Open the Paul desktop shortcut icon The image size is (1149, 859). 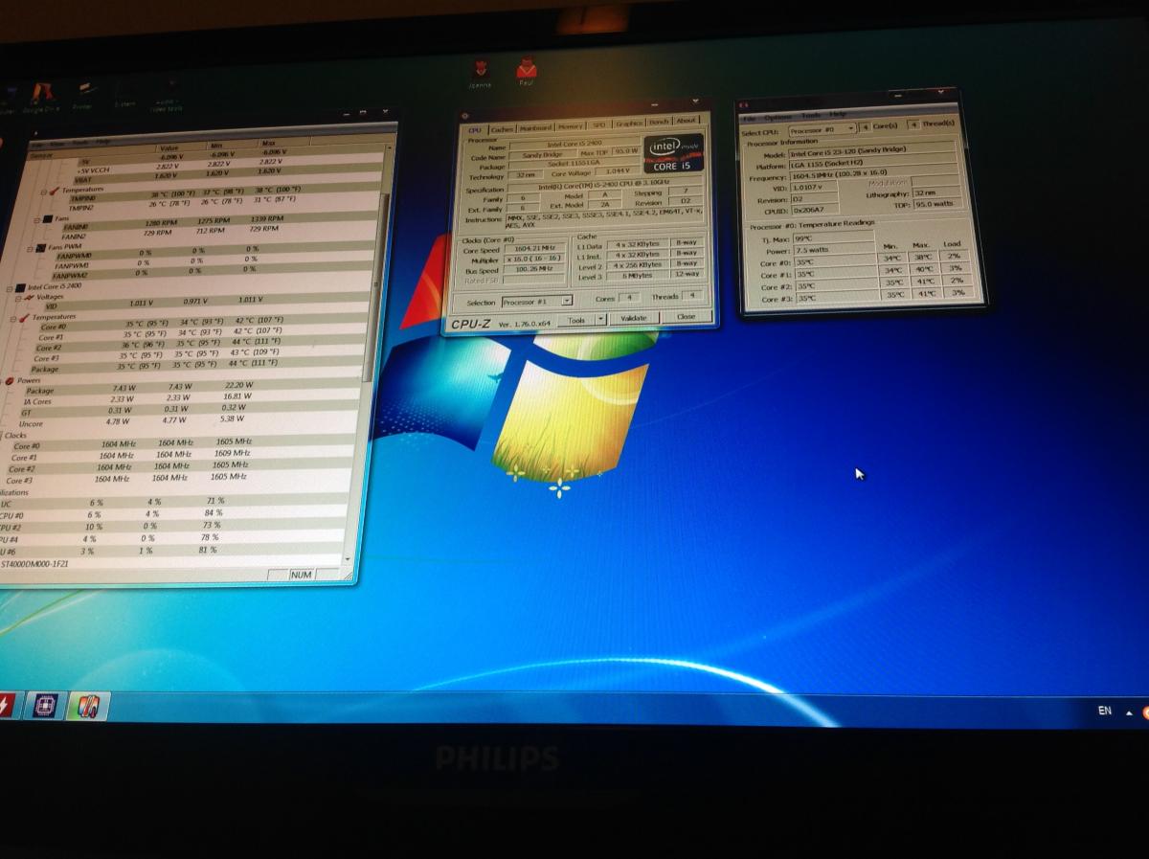coord(527,71)
